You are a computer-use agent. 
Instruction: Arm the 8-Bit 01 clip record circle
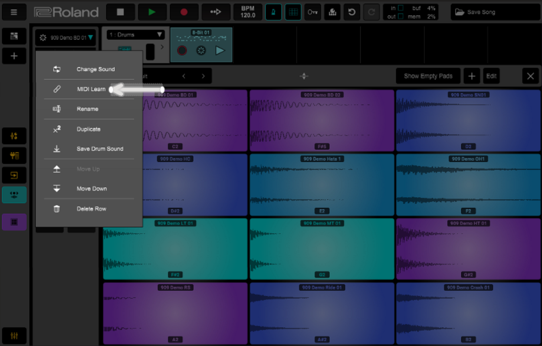click(182, 50)
